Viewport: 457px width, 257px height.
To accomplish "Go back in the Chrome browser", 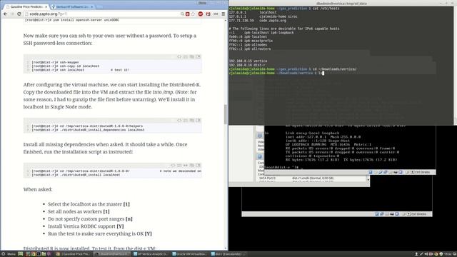I will (x=5, y=14).
